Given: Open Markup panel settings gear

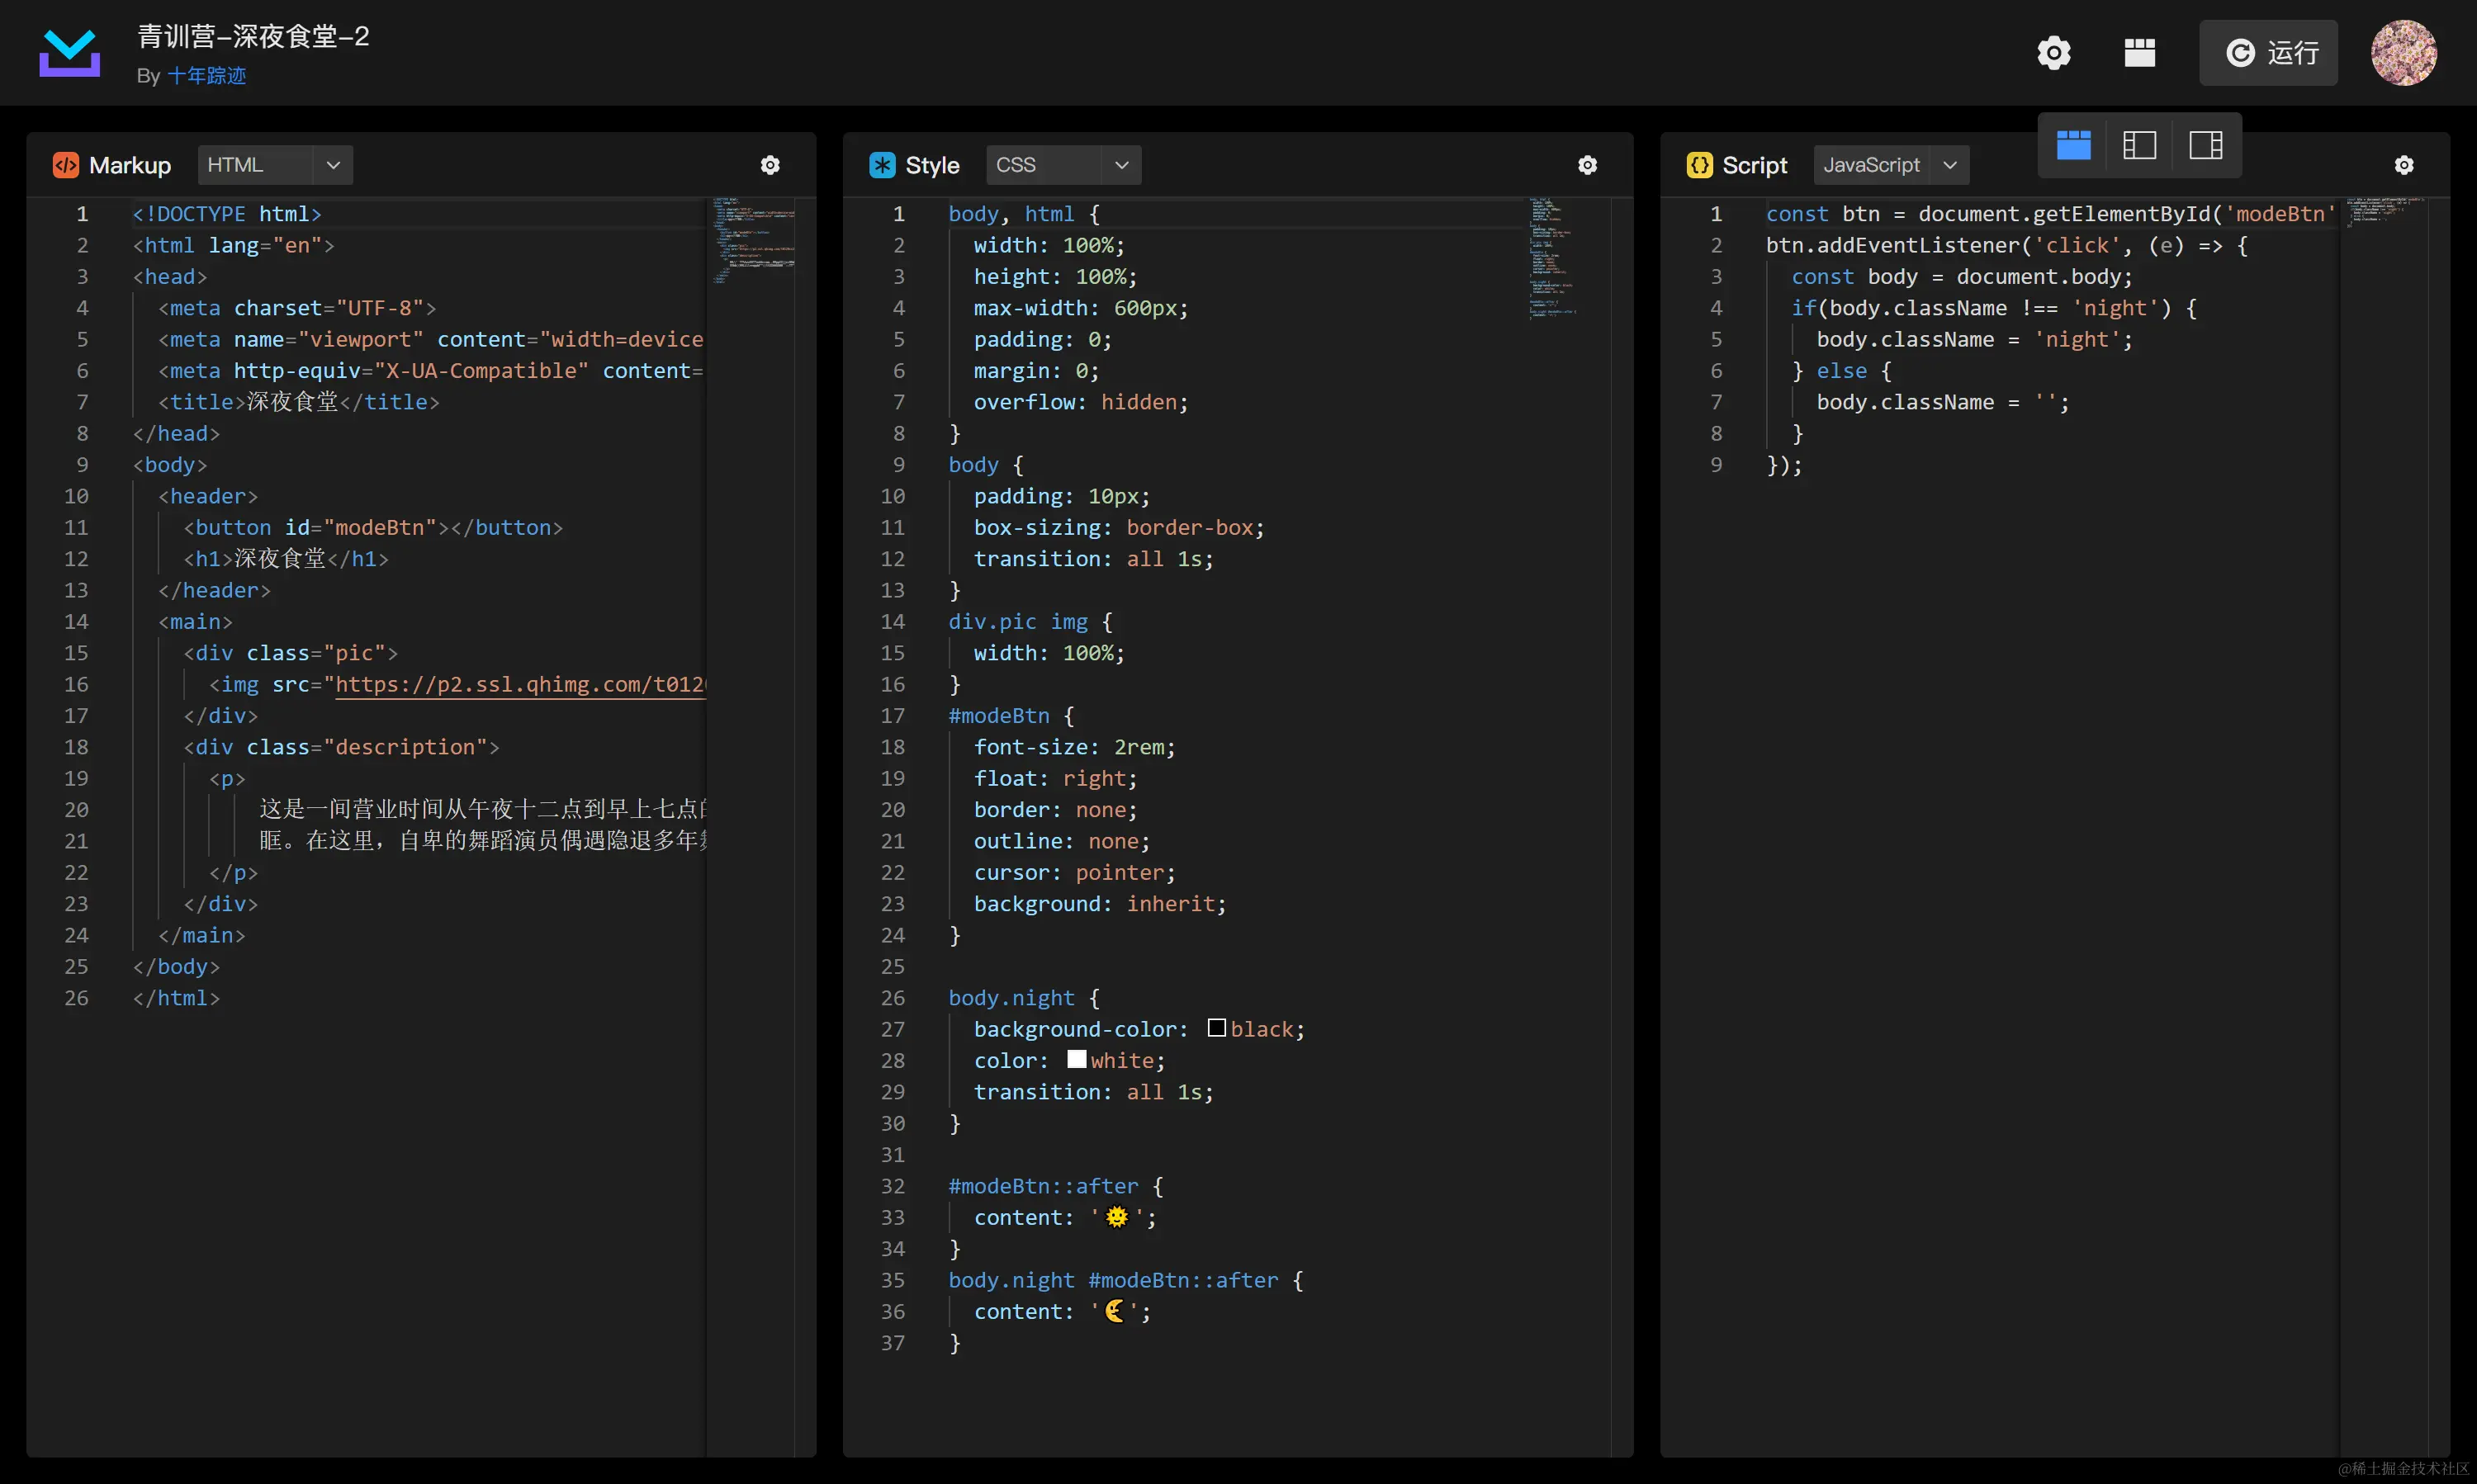Looking at the screenshot, I should 770,165.
